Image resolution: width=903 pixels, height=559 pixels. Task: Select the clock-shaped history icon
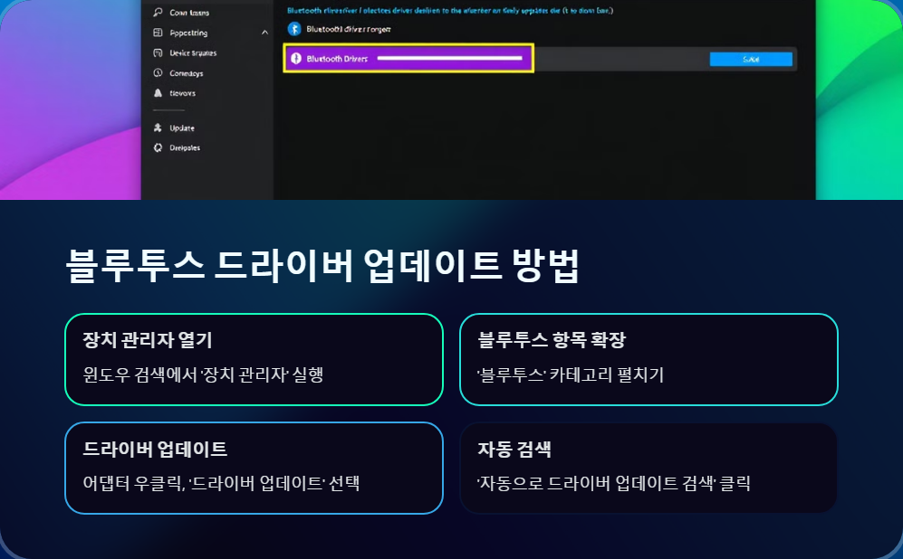[x=159, y=73]
